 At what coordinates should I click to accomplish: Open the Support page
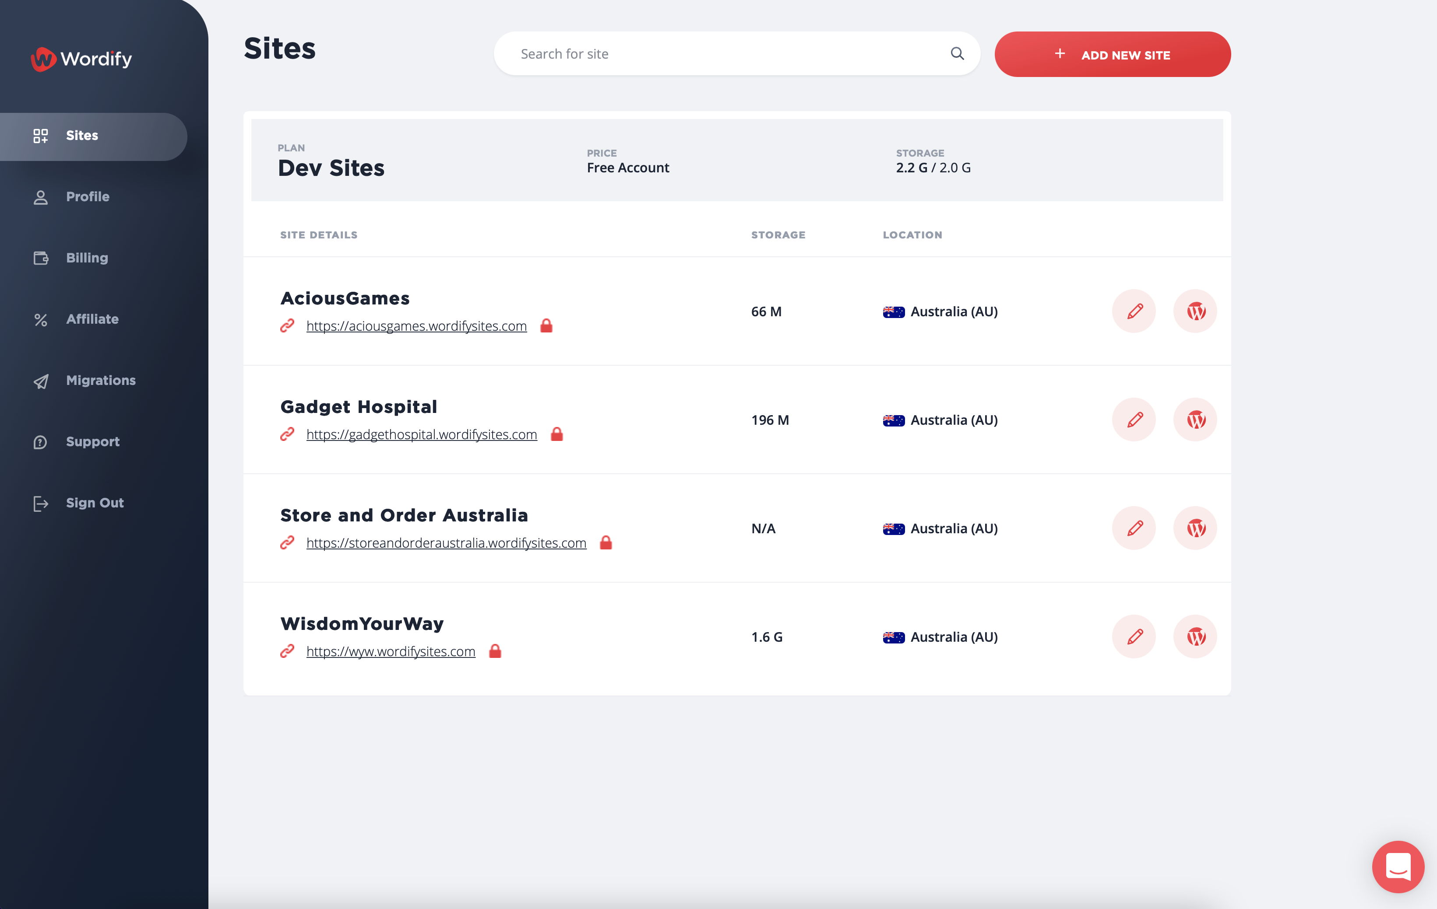click(92, 442)
